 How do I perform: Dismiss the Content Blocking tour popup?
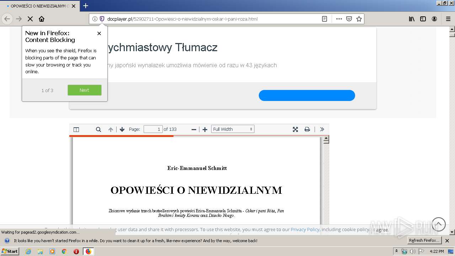99,33
